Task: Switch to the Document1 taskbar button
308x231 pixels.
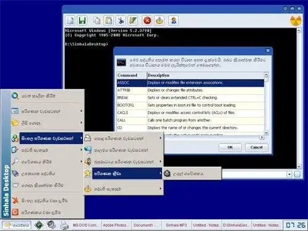Action: [x=146, y=225]
